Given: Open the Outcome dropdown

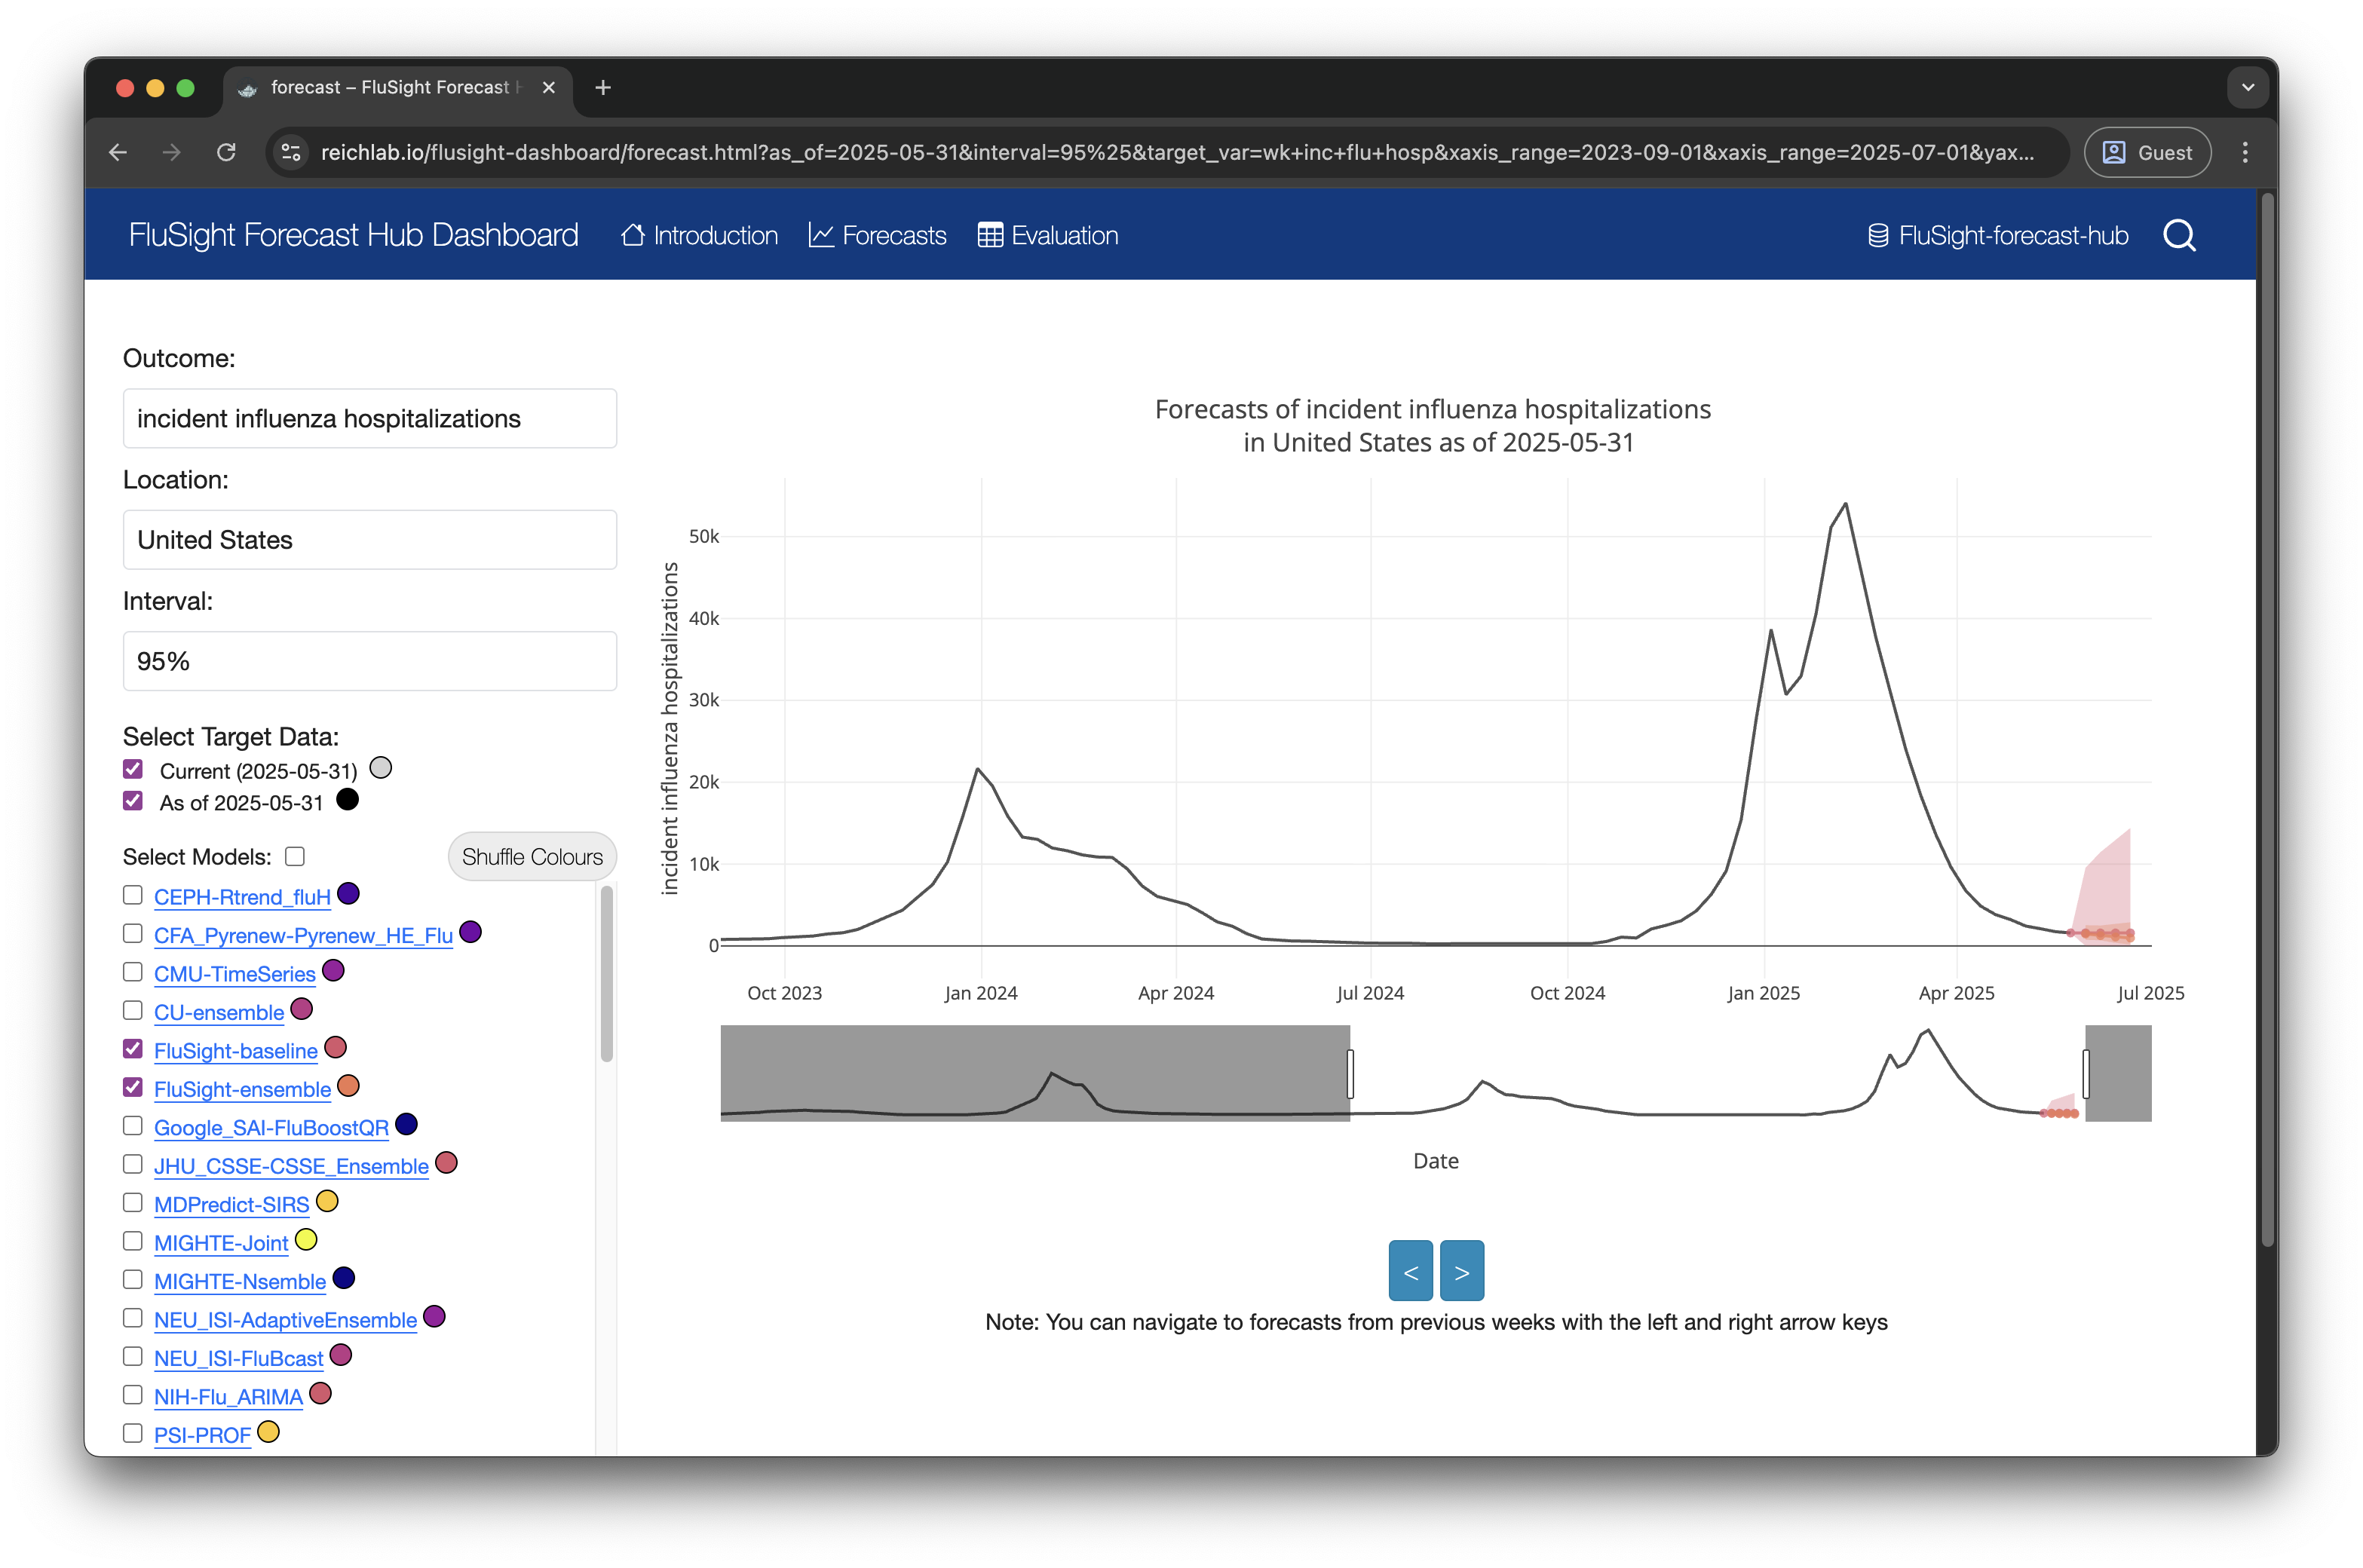Looking at the screenshot, I should [369, 418].
